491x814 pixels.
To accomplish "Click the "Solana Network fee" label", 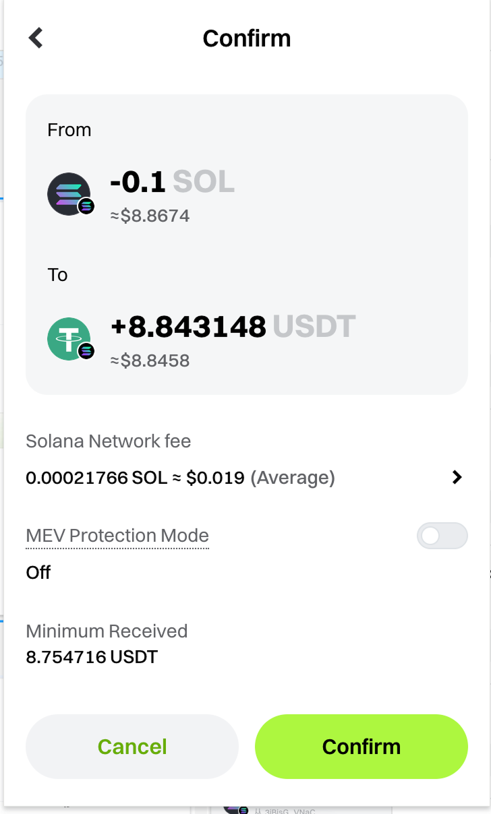I will (x=109, y=441).
